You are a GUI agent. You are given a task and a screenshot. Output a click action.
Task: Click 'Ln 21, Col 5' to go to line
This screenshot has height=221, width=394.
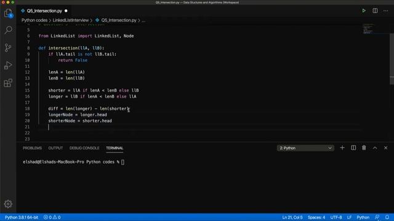coord(292,217)
